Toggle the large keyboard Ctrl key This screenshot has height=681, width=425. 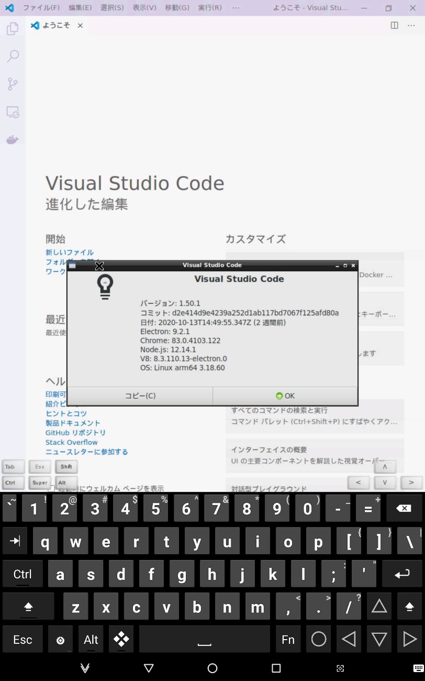pyautogui.click(x=23, y=574)
